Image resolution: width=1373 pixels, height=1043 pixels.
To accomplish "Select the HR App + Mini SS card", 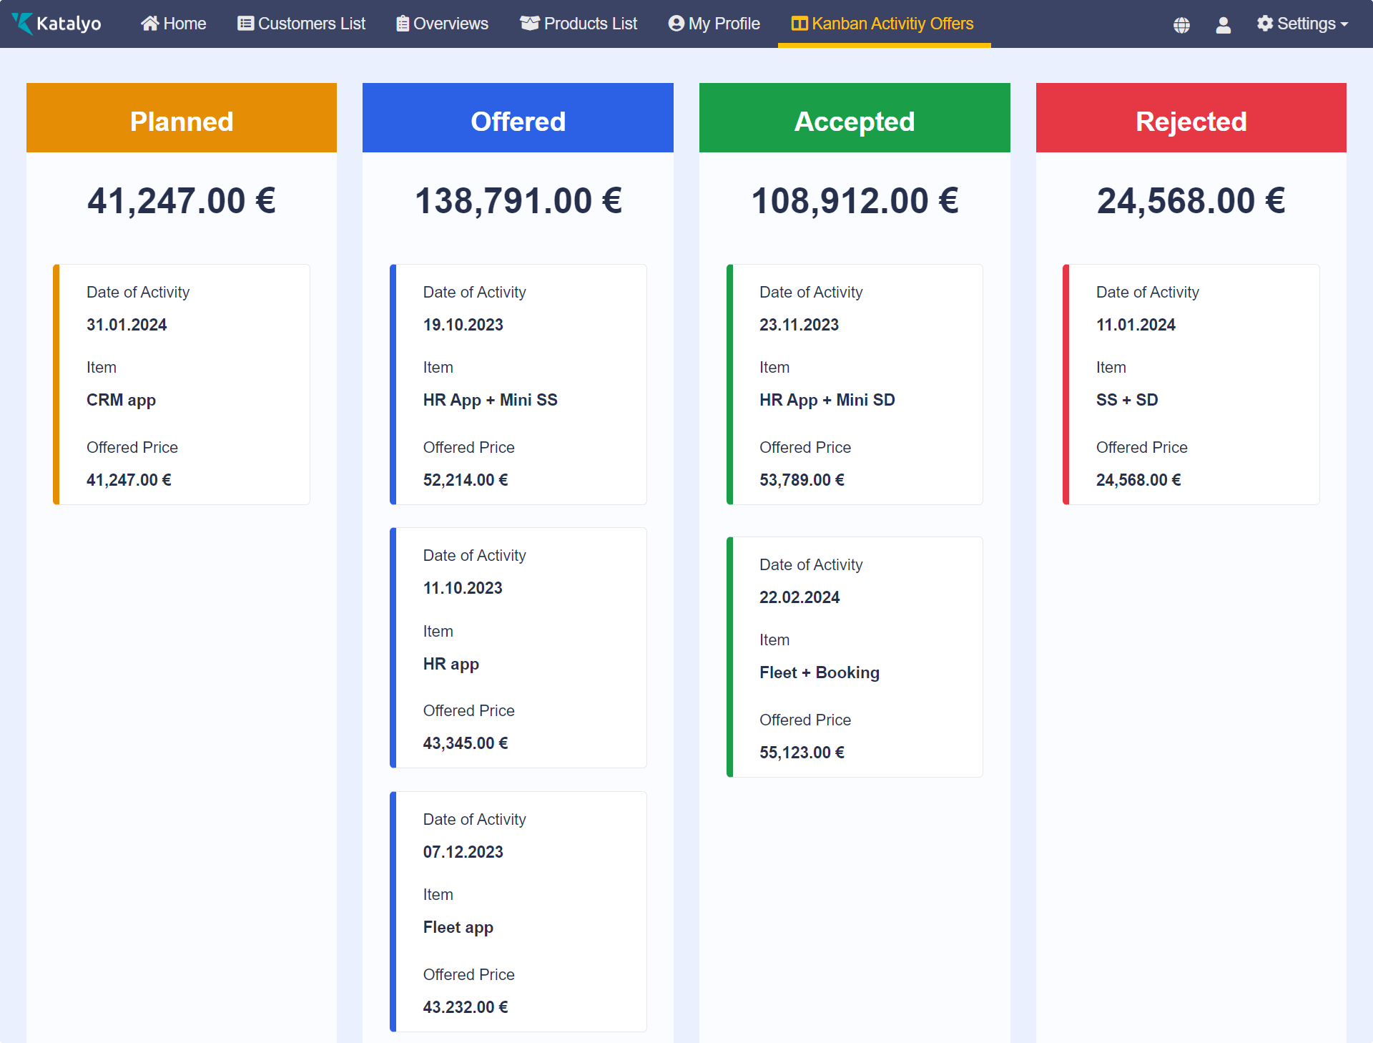I will tap(518, 385).
